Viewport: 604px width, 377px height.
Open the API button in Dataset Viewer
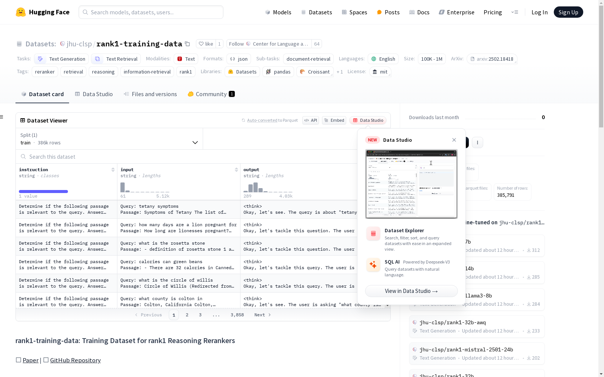(311, 120)
